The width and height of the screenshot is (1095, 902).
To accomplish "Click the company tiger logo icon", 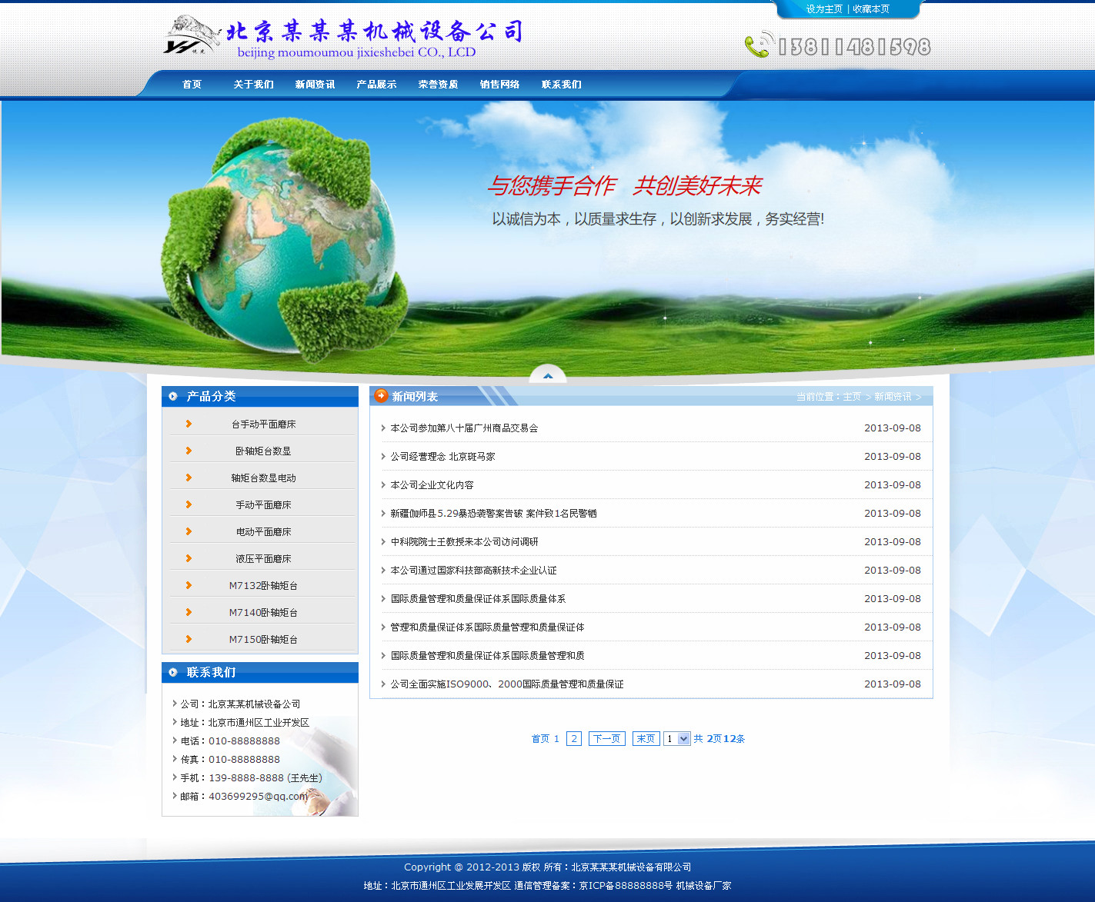I will click(x=191, y=35).
